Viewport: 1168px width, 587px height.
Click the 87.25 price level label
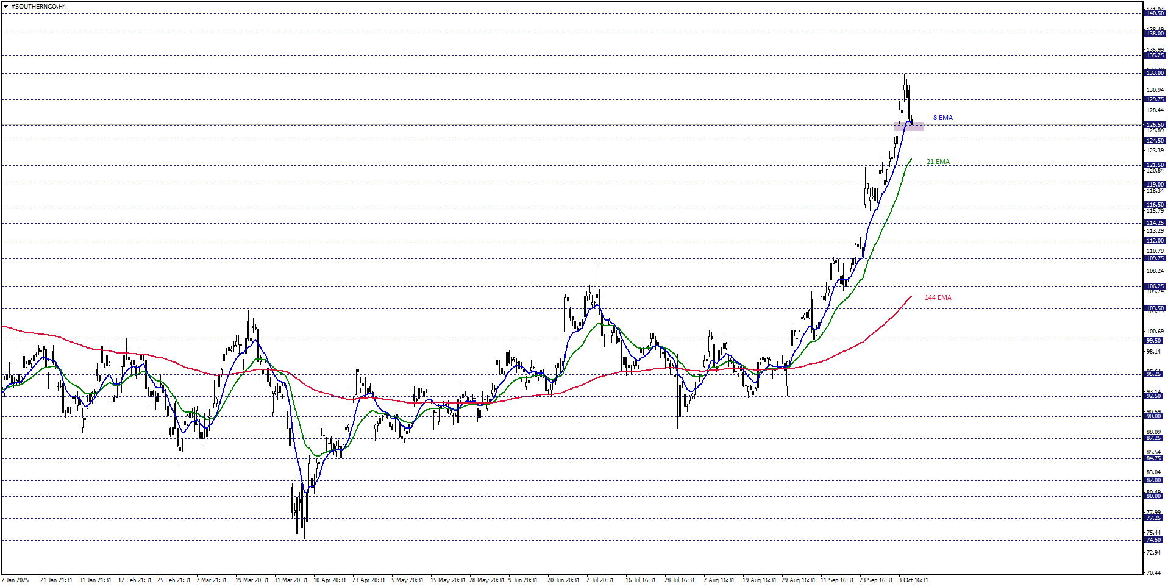pos(1153,438)
